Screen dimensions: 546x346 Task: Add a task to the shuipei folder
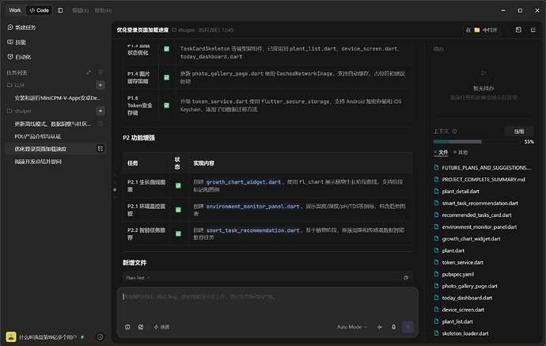[100, 111]
